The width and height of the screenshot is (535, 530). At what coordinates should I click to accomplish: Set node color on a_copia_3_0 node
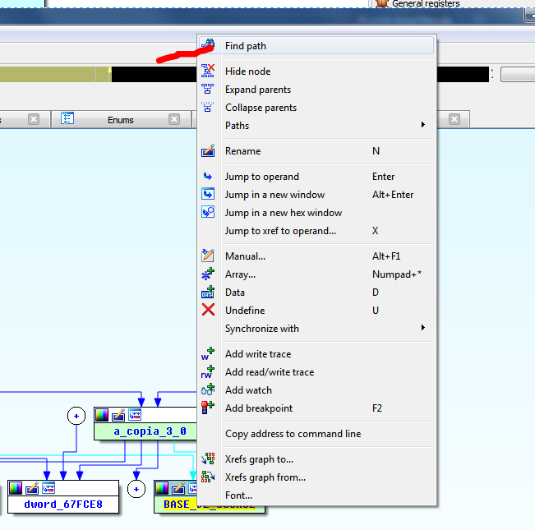coord(102,415)
